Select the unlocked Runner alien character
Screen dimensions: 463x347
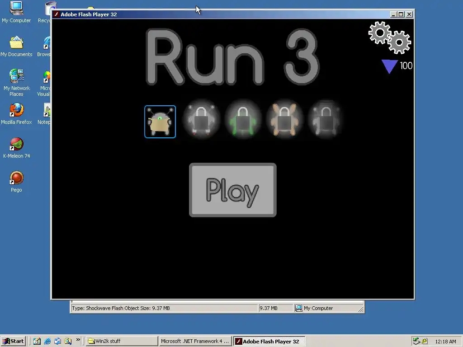click(160, 122)
